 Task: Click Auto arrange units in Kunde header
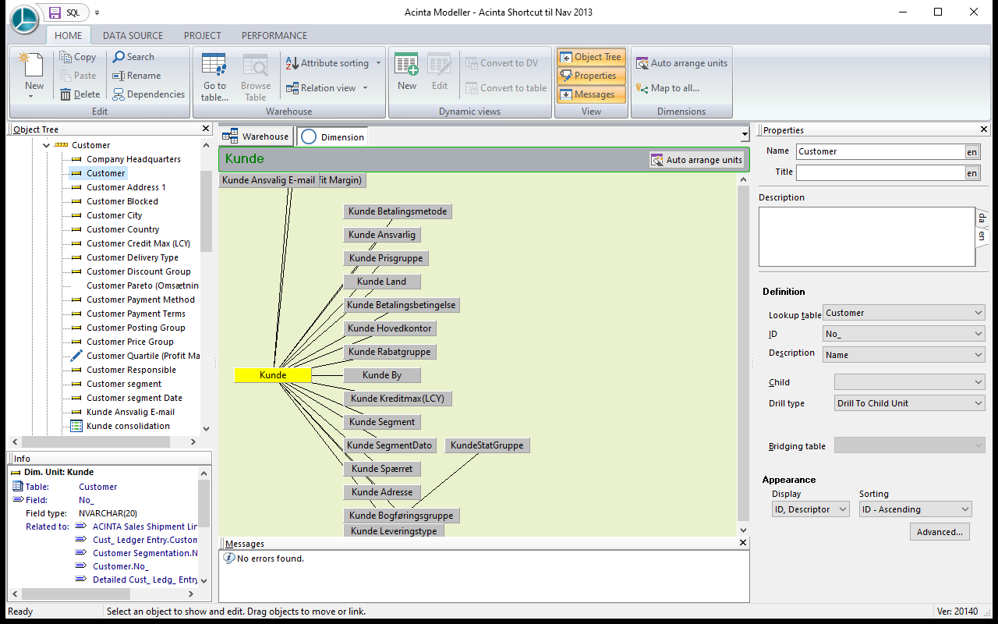[697, 160]
